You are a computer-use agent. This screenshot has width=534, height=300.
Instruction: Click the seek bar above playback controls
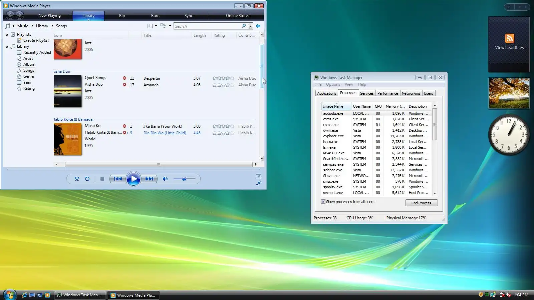[x=133, y=169]
